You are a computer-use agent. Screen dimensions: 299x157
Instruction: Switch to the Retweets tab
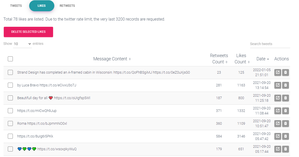pyautogui.click(x=67, y=6)
